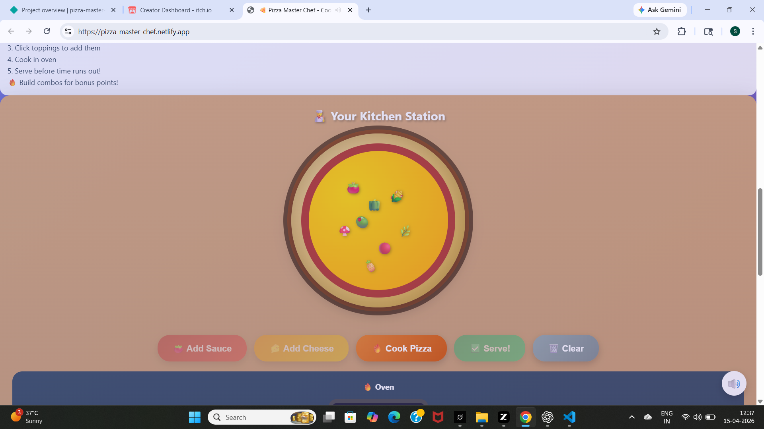Click the green bell pepper topping

pos(374,205)
